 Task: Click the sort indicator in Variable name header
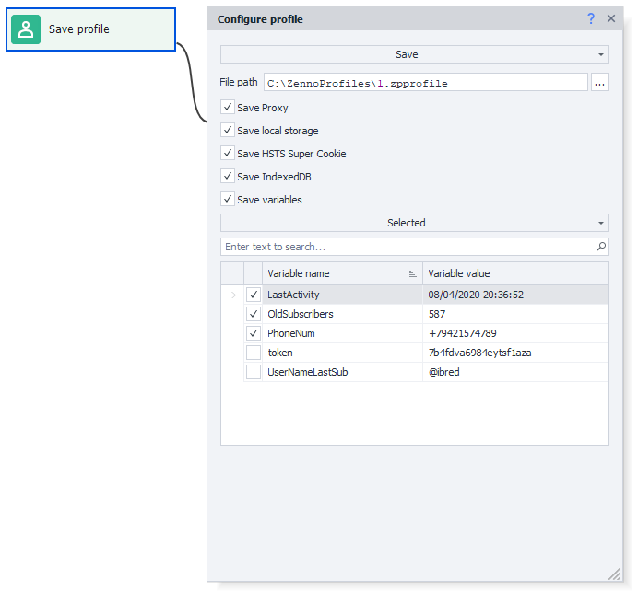click(x=412, y=274)
